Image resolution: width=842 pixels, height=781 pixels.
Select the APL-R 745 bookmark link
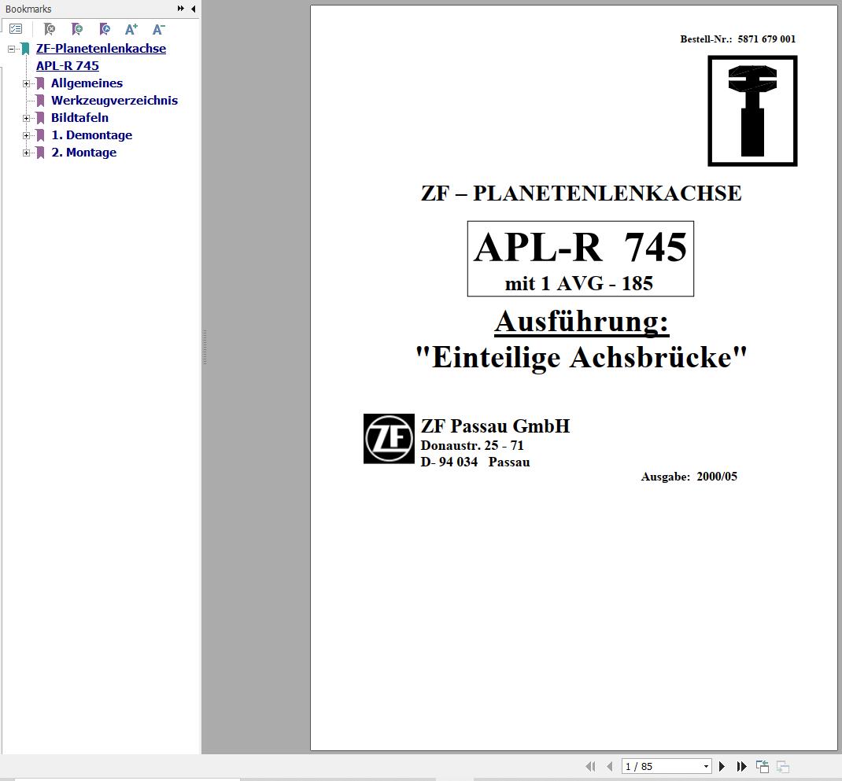67,66
